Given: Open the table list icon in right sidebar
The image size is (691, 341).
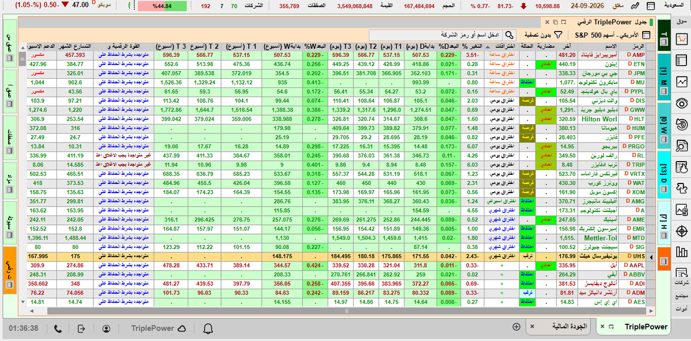Looking at the screenshot, I should [x=682, y=60].
